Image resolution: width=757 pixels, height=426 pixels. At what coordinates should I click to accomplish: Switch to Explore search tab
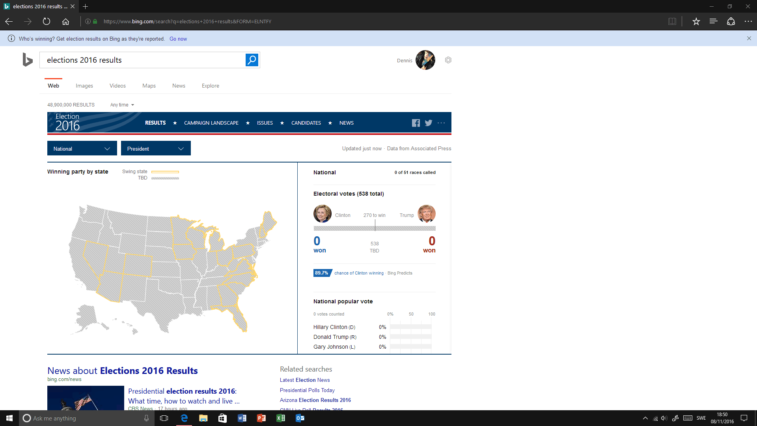211,86
